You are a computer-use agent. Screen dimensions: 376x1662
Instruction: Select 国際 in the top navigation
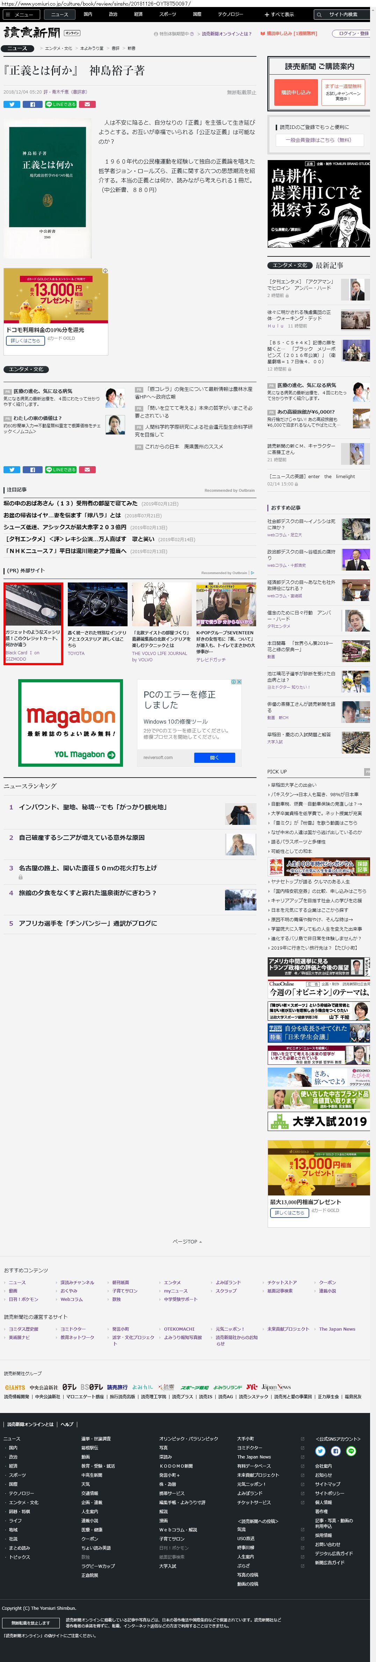tap(197, 14)
